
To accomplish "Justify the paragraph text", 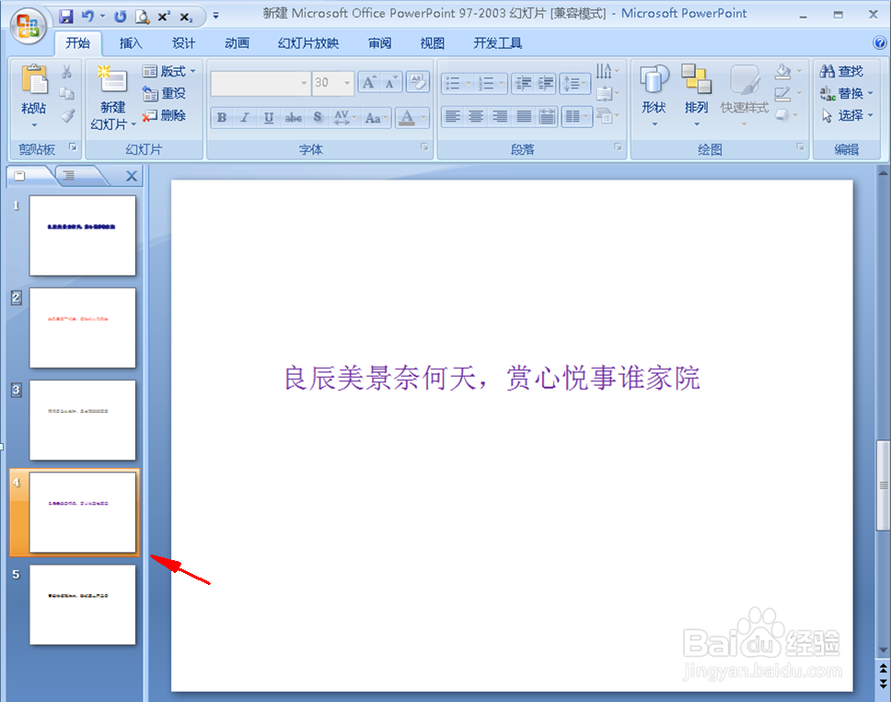I will point(524,117).
